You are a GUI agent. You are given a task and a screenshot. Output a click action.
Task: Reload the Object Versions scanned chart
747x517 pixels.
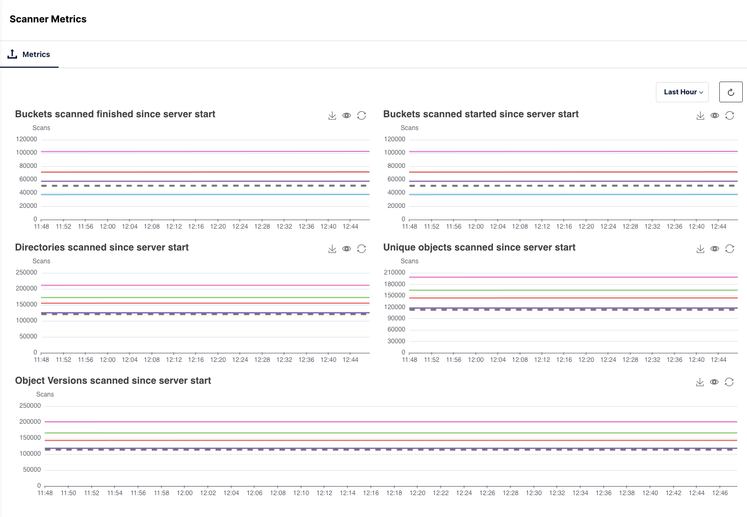[729, 382]
